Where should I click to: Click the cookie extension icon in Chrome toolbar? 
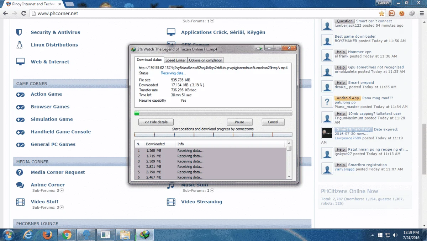tap(402, 14)
